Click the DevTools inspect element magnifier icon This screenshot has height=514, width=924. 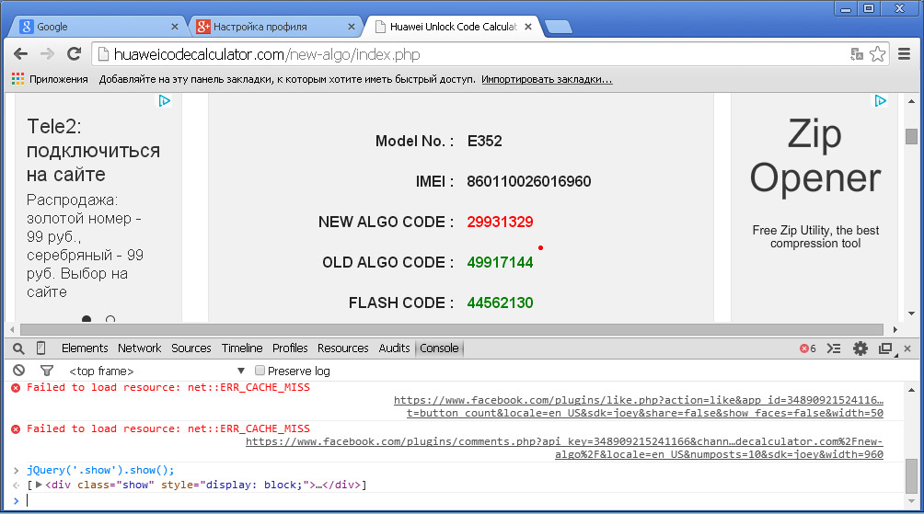[x=18, y=348]
